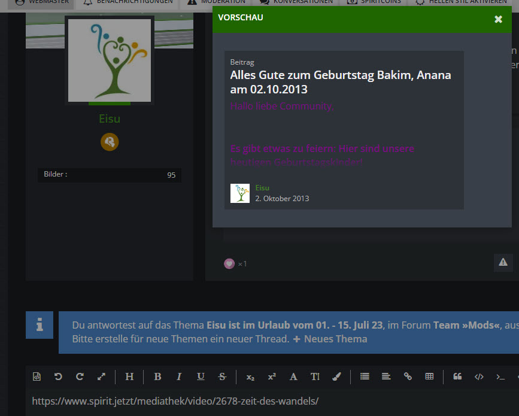This screenshot has width=519, height=416.
Task: Insert a quote block
Action: (x=457, y=376)
